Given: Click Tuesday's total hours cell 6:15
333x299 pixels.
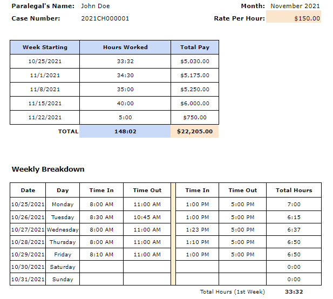Looking at the screenshot, I should tap(294, 218).
